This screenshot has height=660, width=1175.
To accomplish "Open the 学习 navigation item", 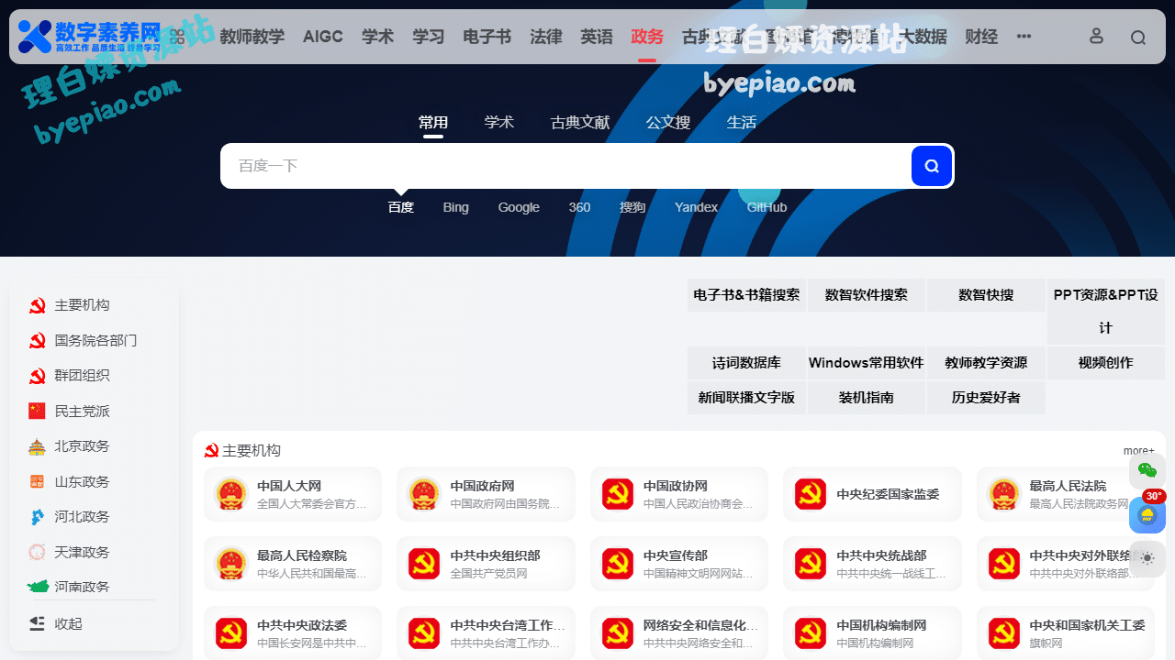I will pyautogui.click(x=429, y=37).
